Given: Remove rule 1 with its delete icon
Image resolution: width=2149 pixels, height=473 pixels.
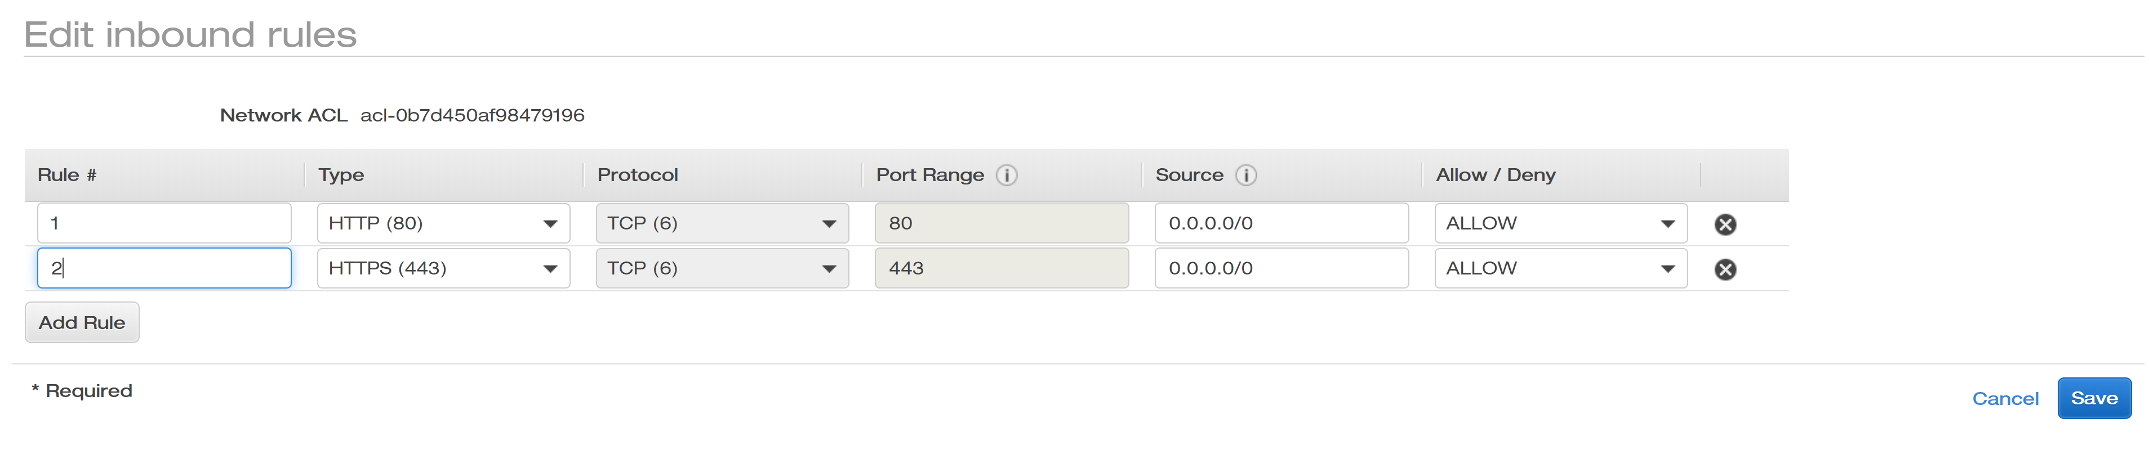Looking at the screenshot, I should [1724, 224].
